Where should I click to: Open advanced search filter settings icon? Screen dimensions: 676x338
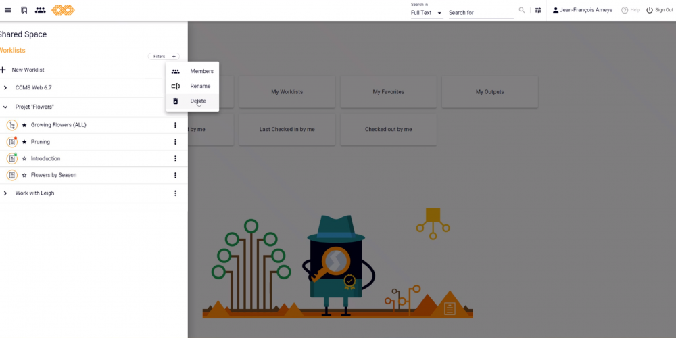[538, 10]
